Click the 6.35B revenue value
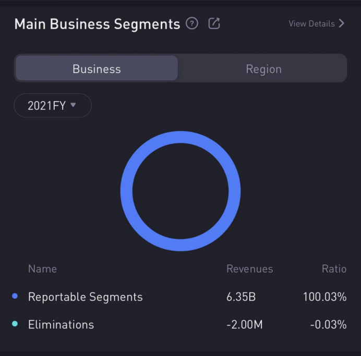Screen dimensions: 361x356 point(240,297)
